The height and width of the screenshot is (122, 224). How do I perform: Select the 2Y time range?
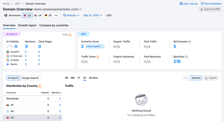[x=85, y=78]
